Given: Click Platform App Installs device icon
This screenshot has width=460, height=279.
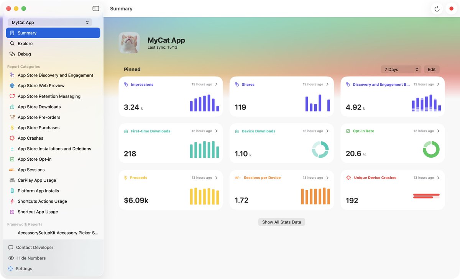Looking at the screenshot, I should point(12,191).
